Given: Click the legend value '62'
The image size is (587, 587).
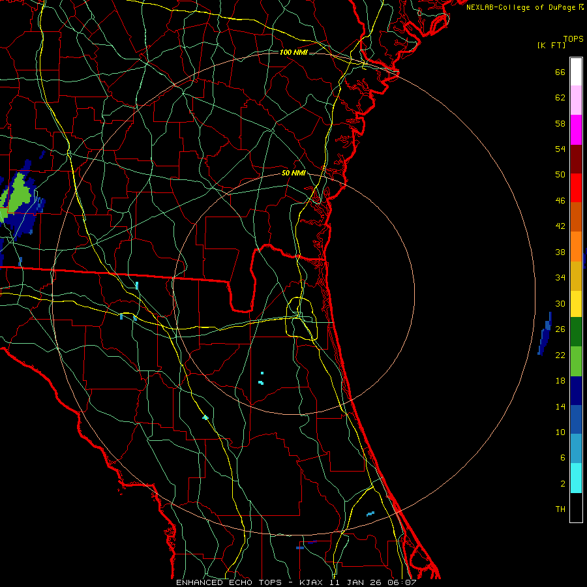Looking at the screenshot, I should (x=560, y=98).
